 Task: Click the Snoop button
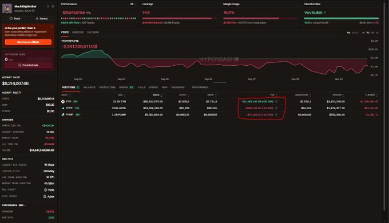pyautogui.click(x=41, y=19)
